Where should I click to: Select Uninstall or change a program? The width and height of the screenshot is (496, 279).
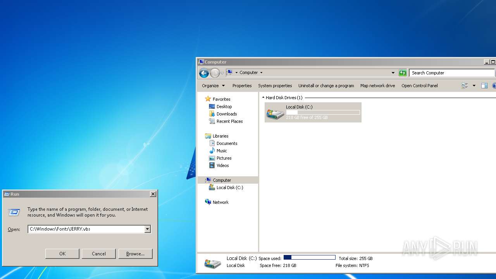[x=326, y=86]
